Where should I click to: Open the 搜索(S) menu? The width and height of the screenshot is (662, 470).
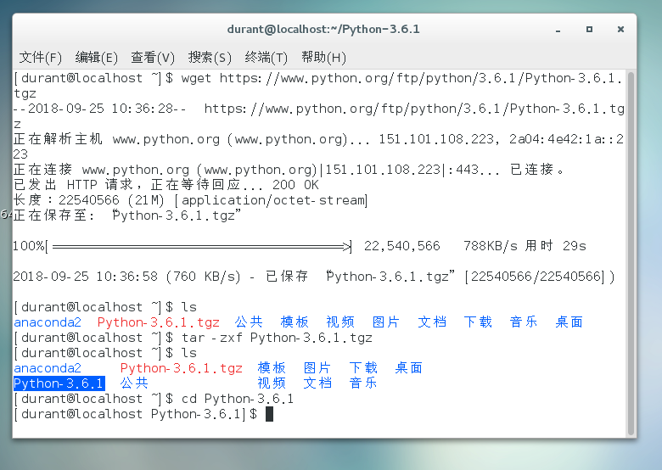tap(210, 57)
